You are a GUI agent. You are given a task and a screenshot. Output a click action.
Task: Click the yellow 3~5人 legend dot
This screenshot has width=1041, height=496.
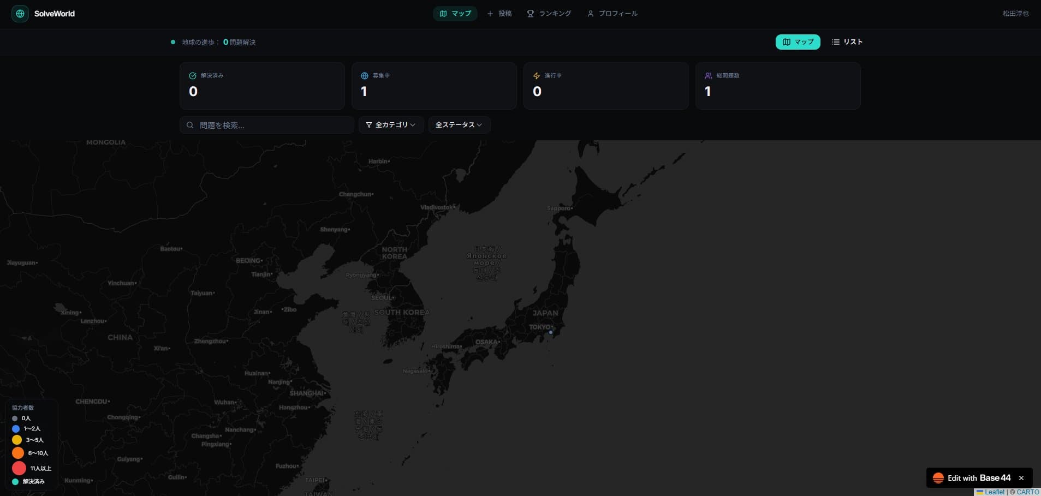pos(17,440)
